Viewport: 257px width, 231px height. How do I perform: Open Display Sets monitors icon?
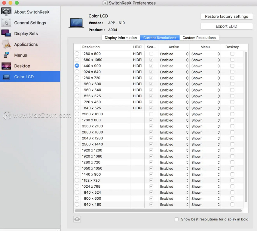[x=6, y=33]
